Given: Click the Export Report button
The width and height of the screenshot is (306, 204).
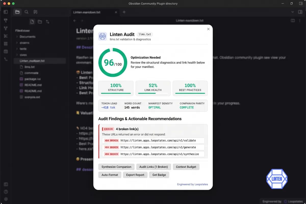Looking at the screenshot, I should 135,175.
